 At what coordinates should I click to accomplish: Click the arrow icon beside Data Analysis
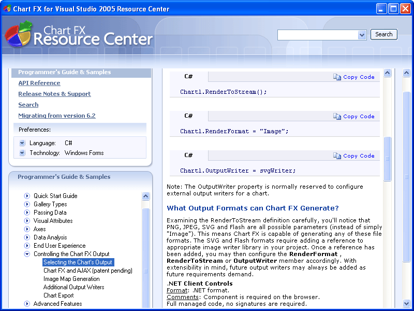click(x=27, y=237)
